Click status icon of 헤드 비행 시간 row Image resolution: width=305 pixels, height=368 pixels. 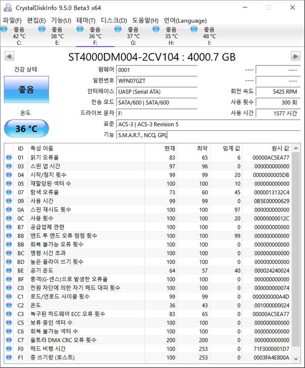[9, 348]
